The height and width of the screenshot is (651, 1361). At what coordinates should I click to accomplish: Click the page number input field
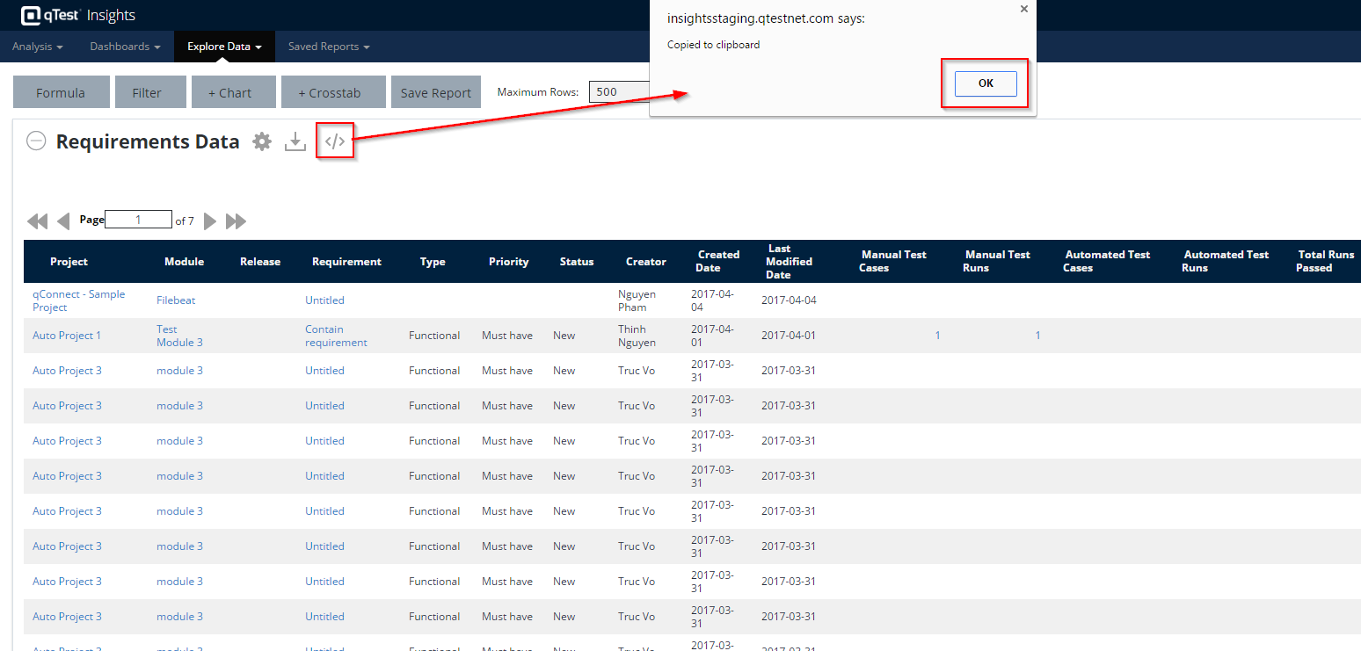[138, 220]
